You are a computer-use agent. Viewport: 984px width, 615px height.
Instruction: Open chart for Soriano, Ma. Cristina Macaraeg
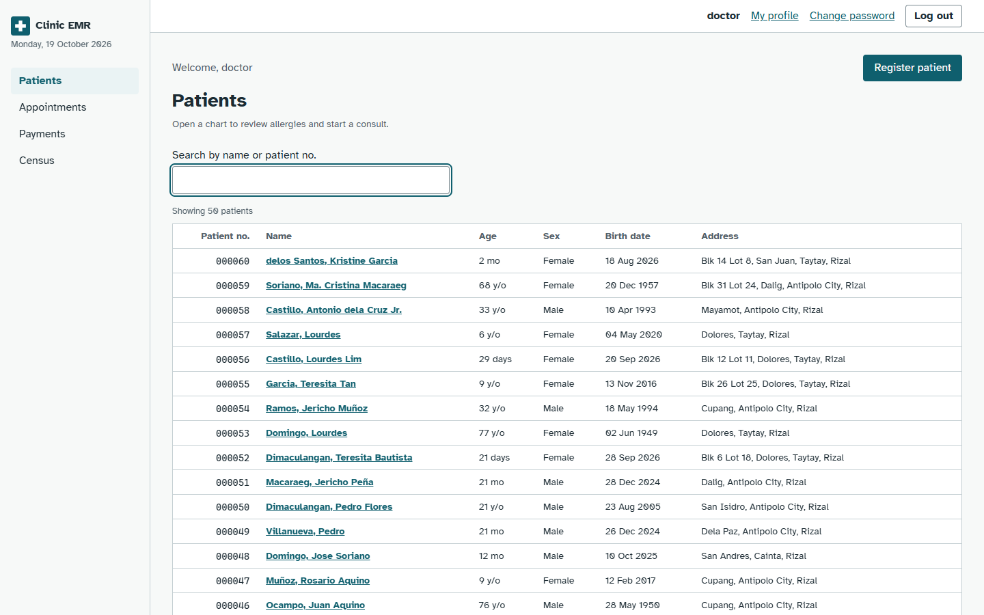[336, 286]
